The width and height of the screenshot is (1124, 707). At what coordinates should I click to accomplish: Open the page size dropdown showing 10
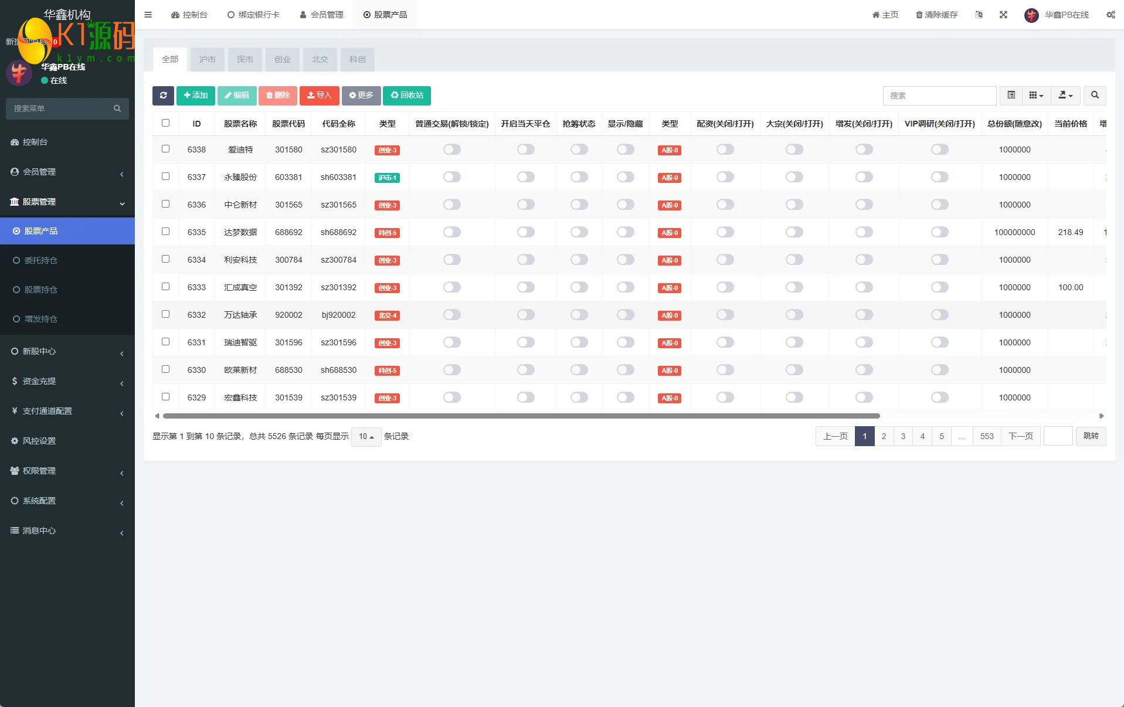click(366, 437)
